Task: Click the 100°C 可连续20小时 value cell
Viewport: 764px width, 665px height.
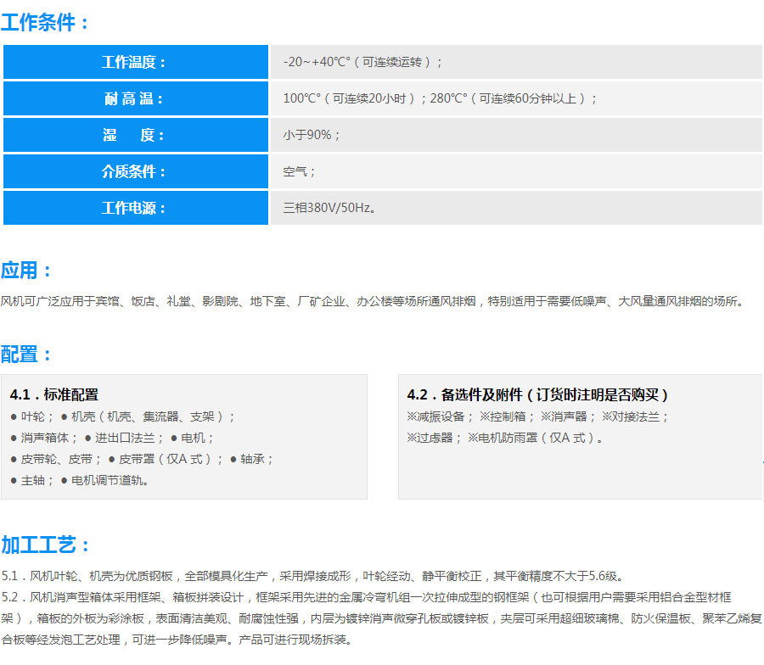Action: click(516, 98)
